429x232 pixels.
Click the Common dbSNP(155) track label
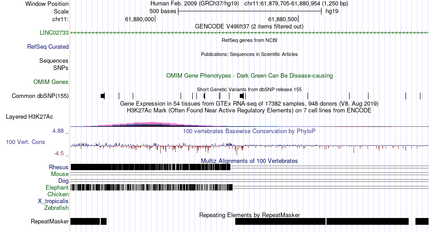pos(40,96)
